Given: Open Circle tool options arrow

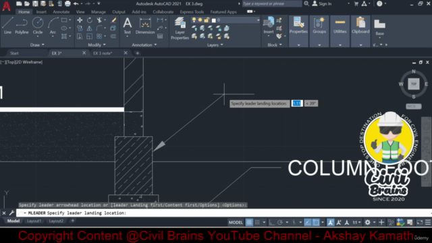Looking at the screenshot, I should pos(38,36).
